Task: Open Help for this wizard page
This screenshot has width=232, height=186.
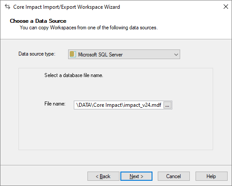Action: coord(211,176)
